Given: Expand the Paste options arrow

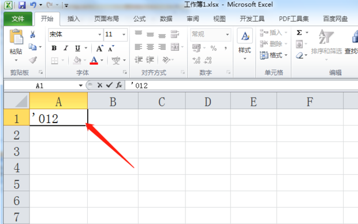Looking at the screenshot, I should tap(16, 60).
